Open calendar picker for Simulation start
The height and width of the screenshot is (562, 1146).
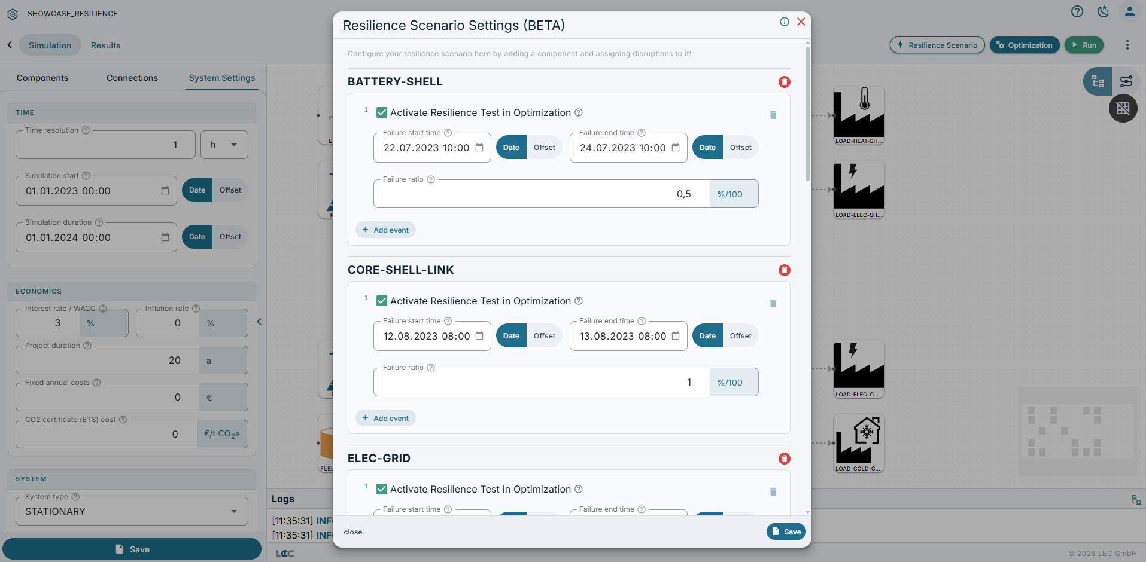click(x=165, y=191)
